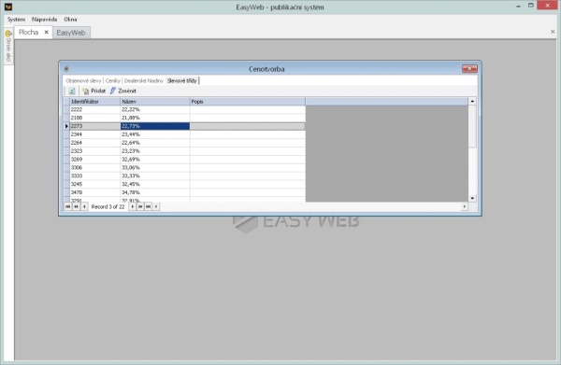The image size is (561, 365).
Task: Click the Record 3 of 22 indicator
Action: pos(108,207)
